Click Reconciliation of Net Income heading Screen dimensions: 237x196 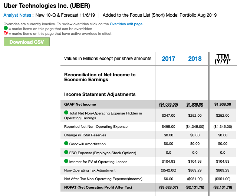pyautogui.click(x=100, y=77)
